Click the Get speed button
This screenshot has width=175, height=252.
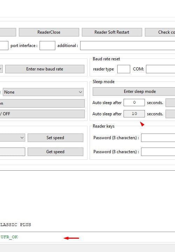coord(55,152)
